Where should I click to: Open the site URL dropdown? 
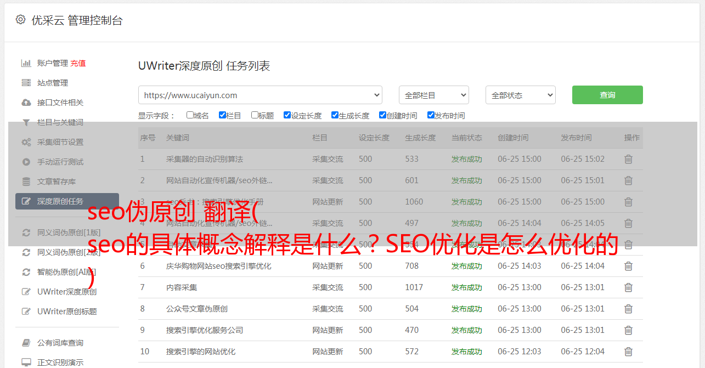(x=260, y=95)
